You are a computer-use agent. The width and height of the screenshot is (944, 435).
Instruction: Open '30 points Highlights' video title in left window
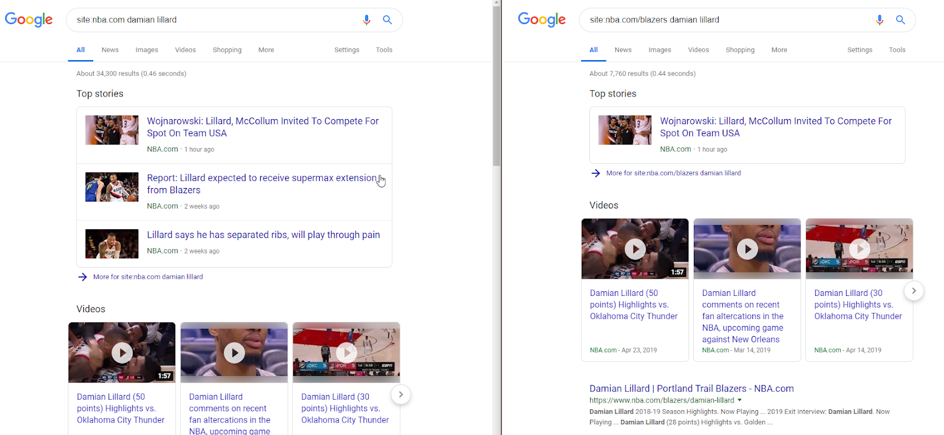(x=345, y=408)
